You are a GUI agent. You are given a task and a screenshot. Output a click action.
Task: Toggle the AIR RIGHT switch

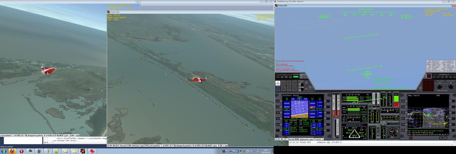pos(338,105)
